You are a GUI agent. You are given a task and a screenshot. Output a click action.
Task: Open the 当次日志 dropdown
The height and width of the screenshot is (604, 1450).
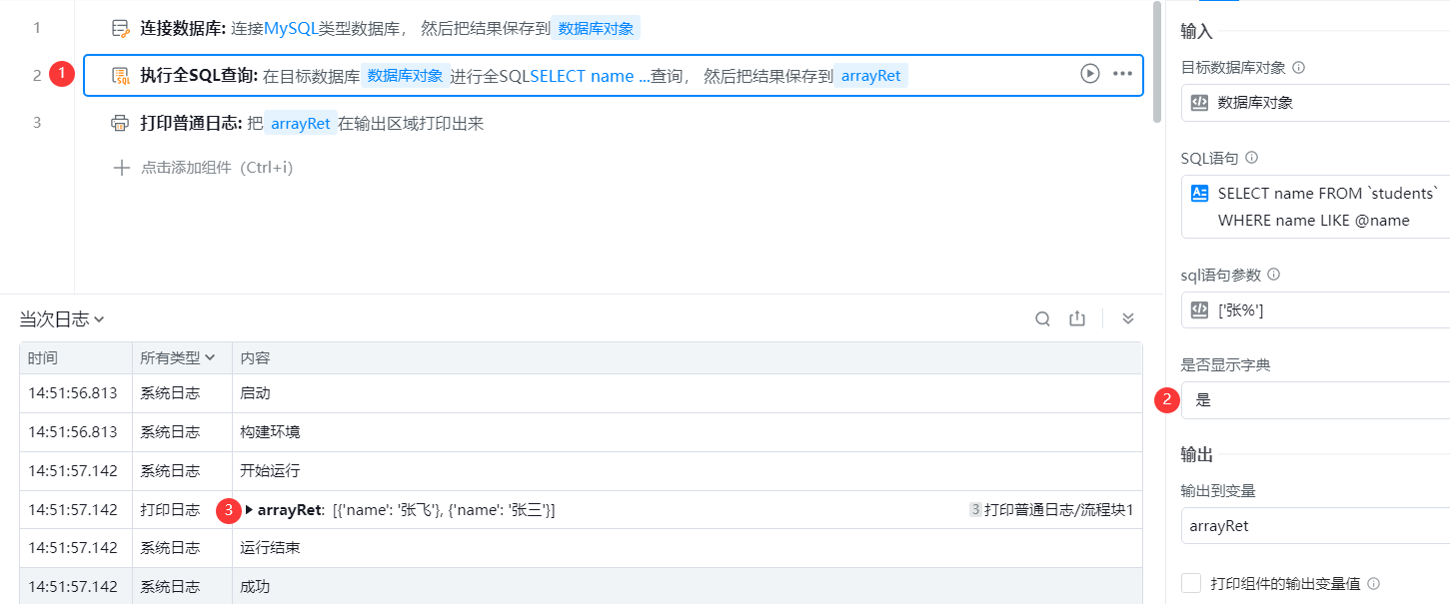62,319
